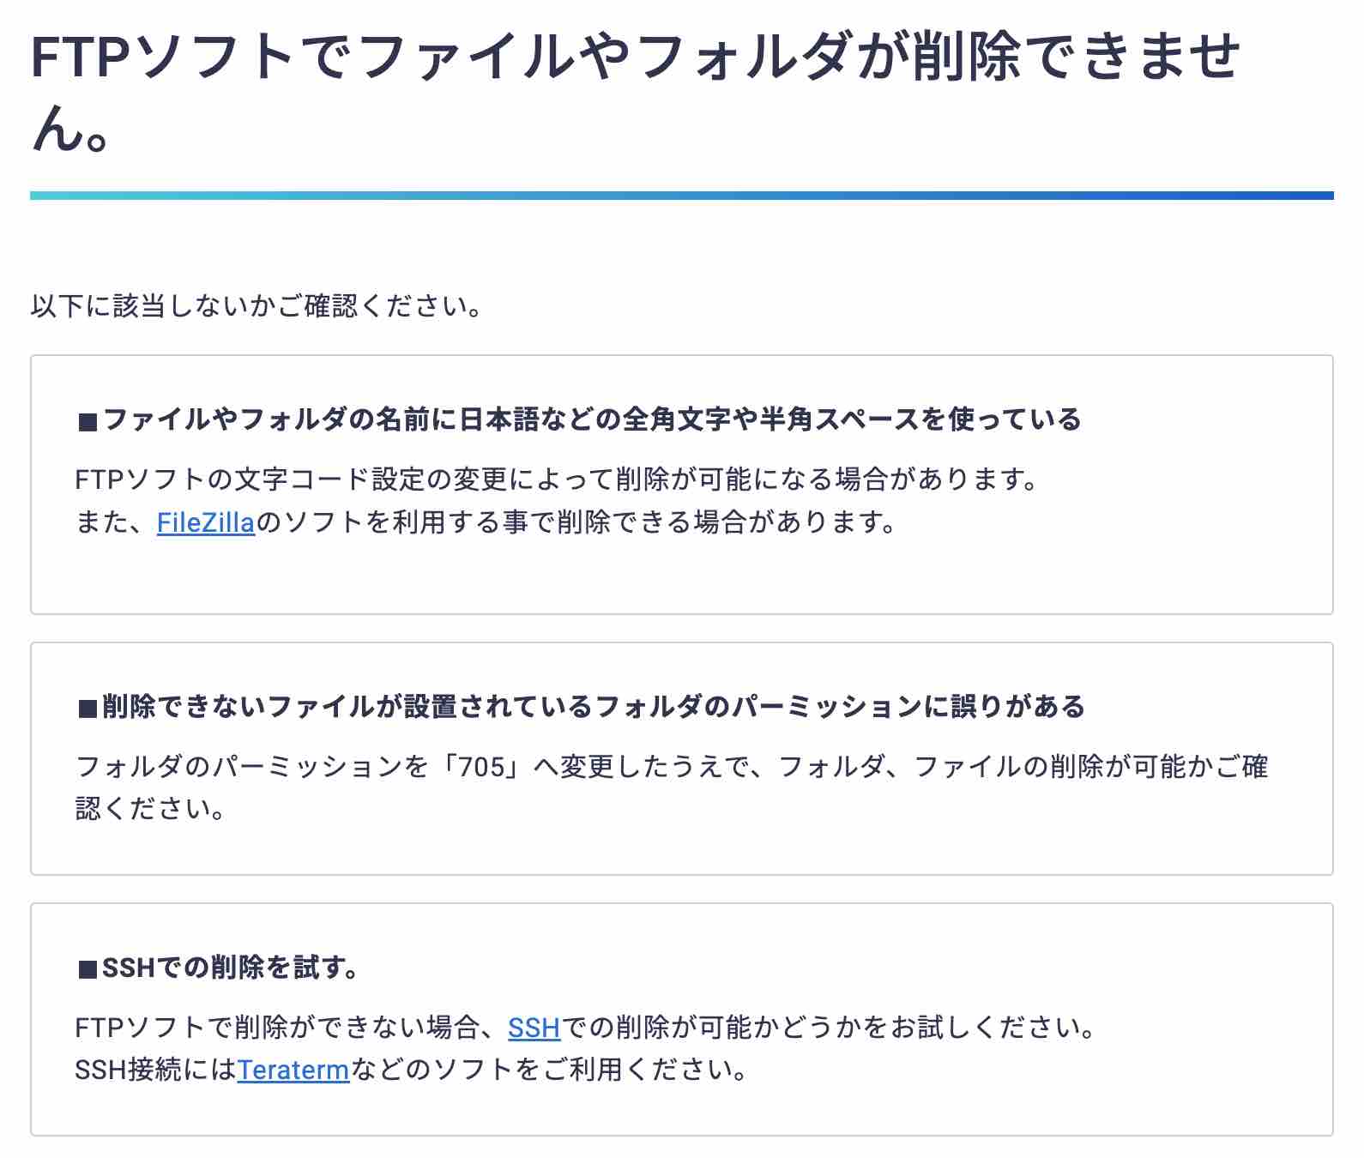Click the text での削除が可能かどうかをお試しください
The image size is (1364, 1158).
pyautogui.click(x=828, y=1028)
